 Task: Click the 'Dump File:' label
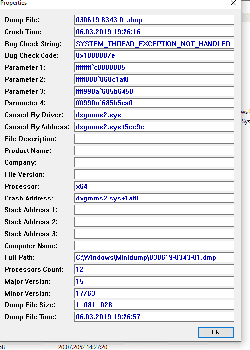[x=22, y=20]
